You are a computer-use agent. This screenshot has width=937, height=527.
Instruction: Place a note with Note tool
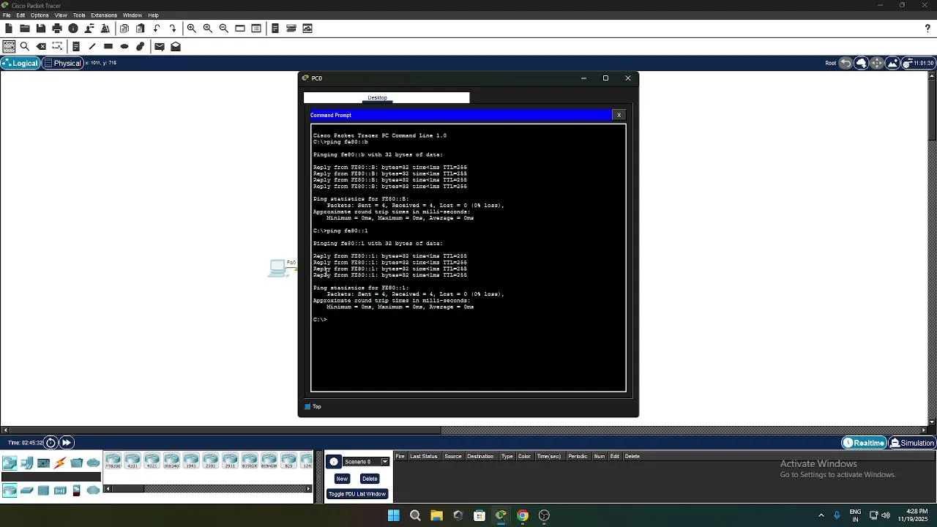(76, 46)
